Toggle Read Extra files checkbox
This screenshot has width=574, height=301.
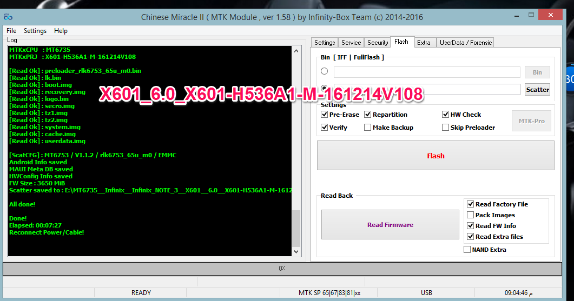471,237
